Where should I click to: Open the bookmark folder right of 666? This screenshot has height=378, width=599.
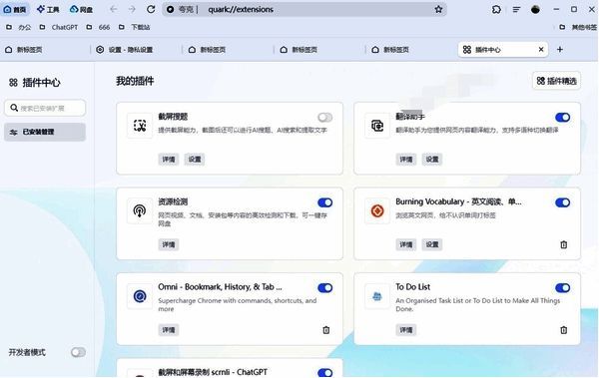(x=134, y=27)
